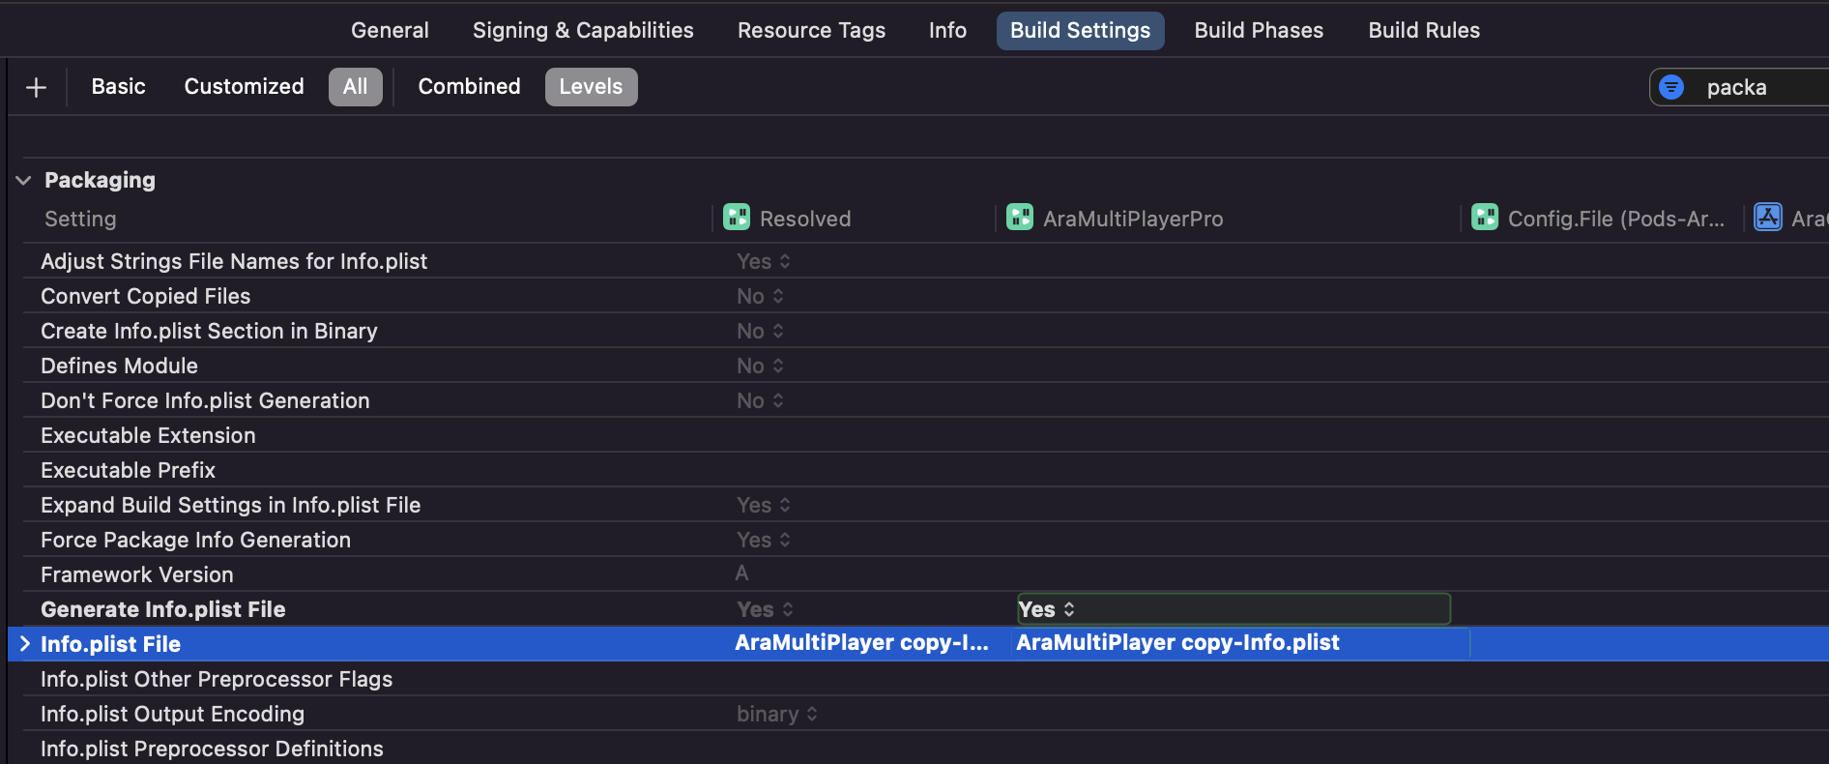Click the Framework Version value A
1829x764 pixels.
[741, 573]
